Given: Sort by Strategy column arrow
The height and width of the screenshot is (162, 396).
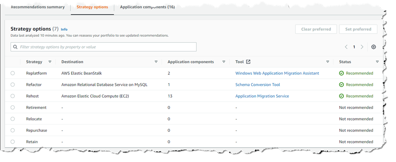Looking at the screenshot, I should click(50, 62).
